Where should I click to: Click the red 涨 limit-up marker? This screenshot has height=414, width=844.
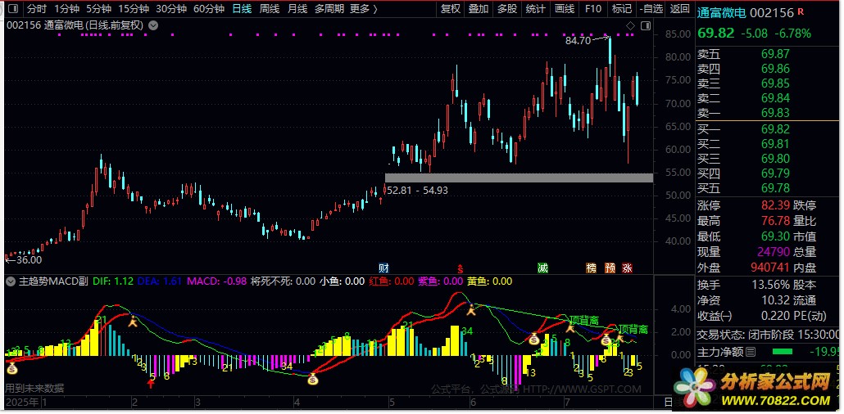(x=627, y=268)
